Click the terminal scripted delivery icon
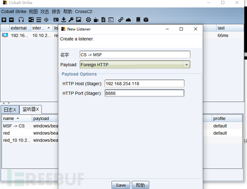Image resolution: width=247 pixels, height=189 pixels. 111,20
